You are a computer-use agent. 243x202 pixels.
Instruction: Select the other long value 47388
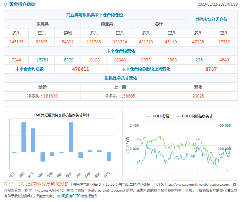[x=198, y=42]
